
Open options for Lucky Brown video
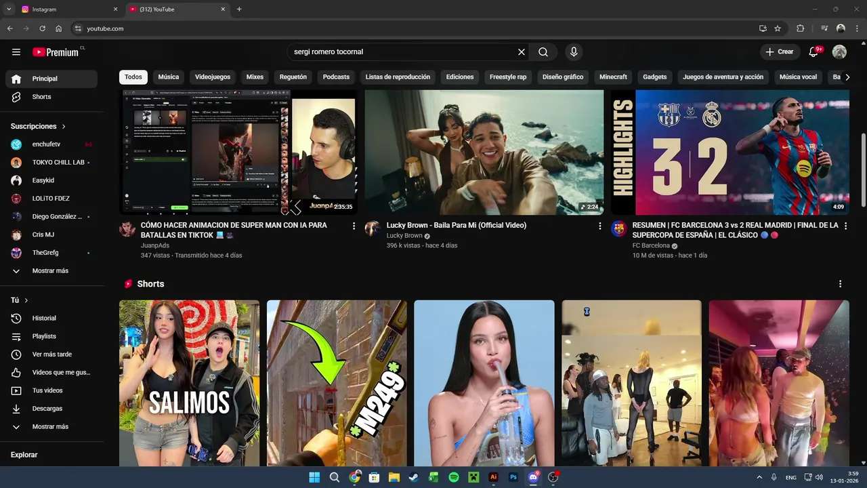coord(599,226)
